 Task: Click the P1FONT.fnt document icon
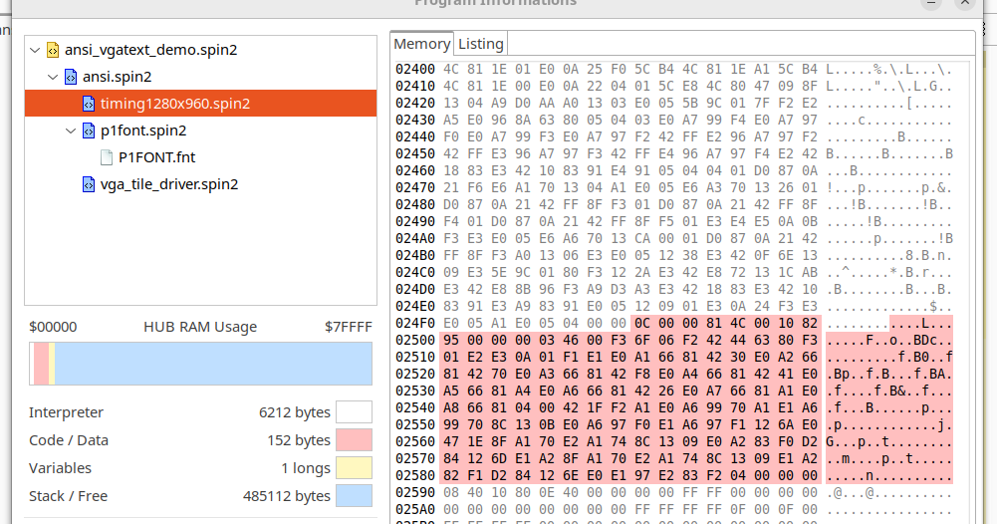(107, 157)
